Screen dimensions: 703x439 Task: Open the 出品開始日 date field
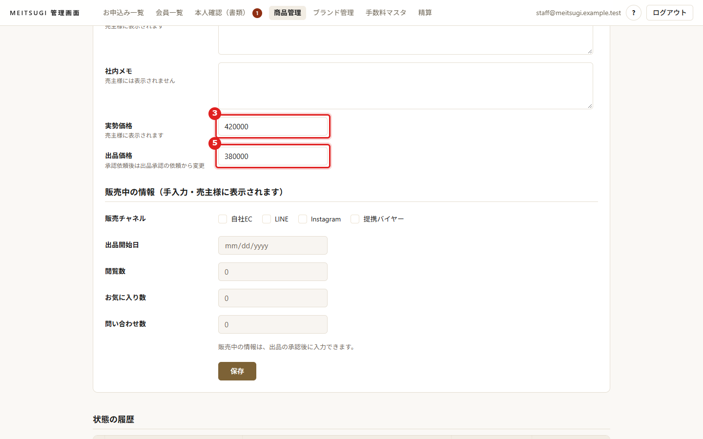[x=273, y=245]
